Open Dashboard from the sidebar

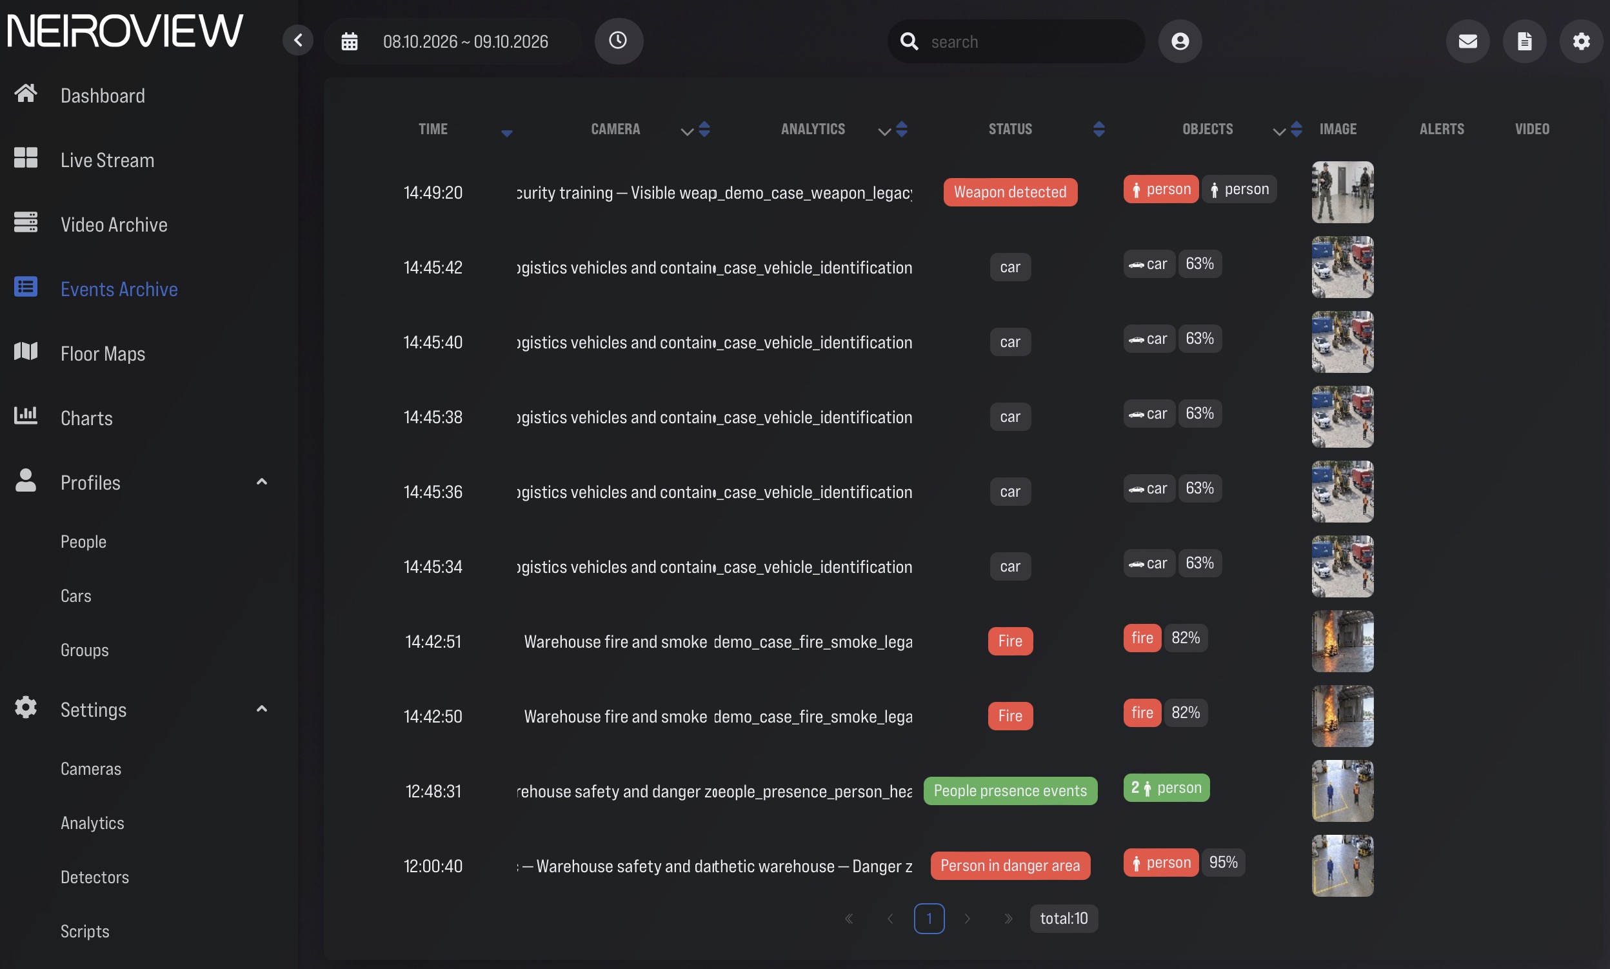[103, 96]
